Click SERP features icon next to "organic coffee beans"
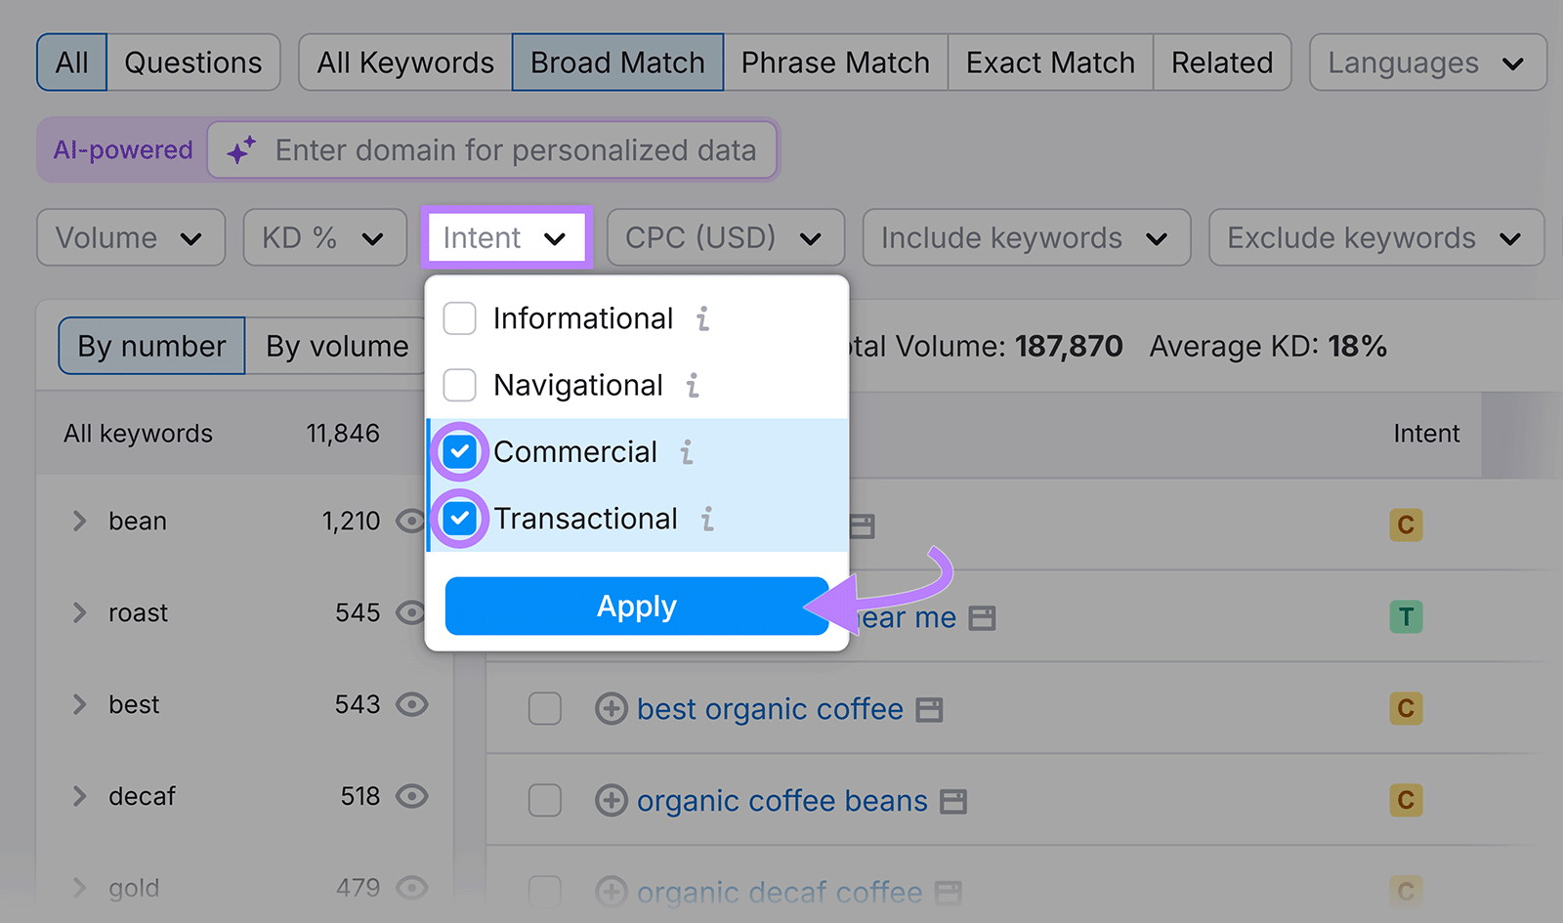 955,800
